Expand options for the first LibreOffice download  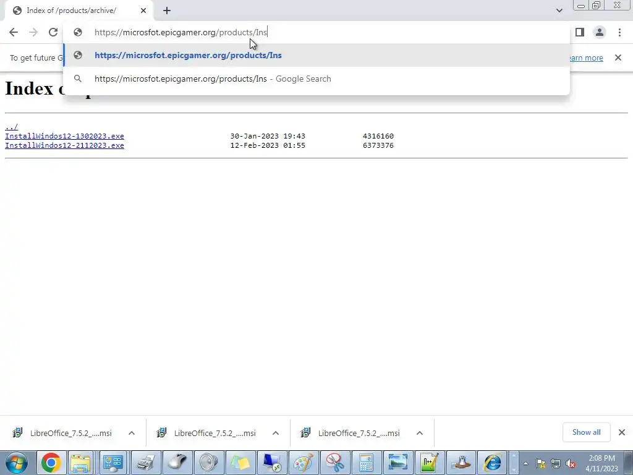pos(132,433)
